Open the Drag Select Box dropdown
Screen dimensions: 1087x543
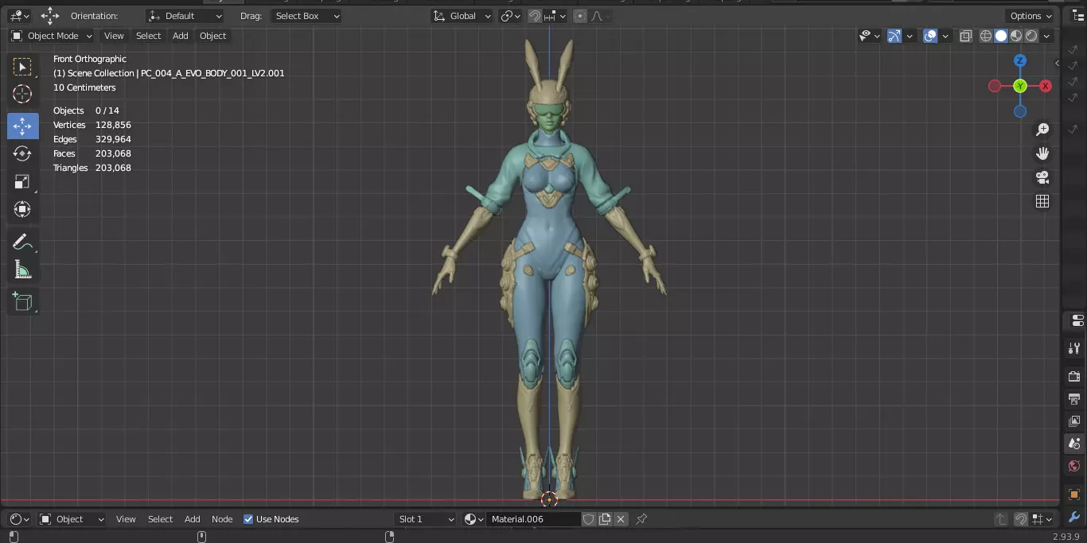(306, 16)
